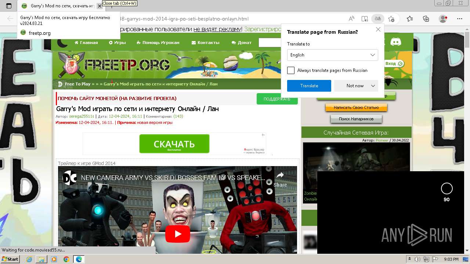The height and width of the screenshot is (264, 470).
Task: Click Поиск Напарников button
Action: tap(356, 119)
